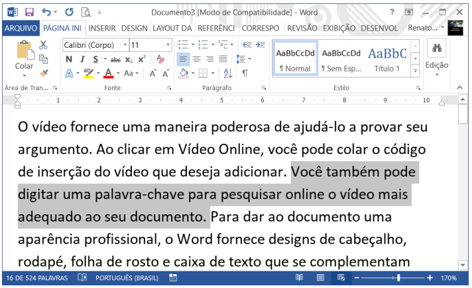Toggle show paragraph marks ¶
Screen dimensions: 472x288
click(245, 73)
